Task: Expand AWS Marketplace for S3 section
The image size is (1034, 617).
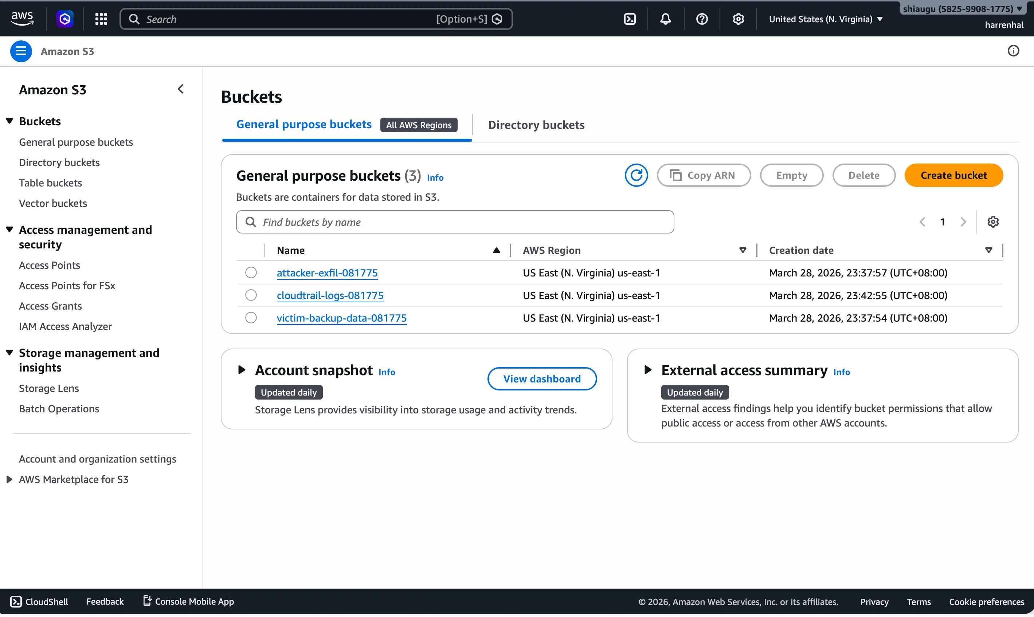Action: point(9,479)
